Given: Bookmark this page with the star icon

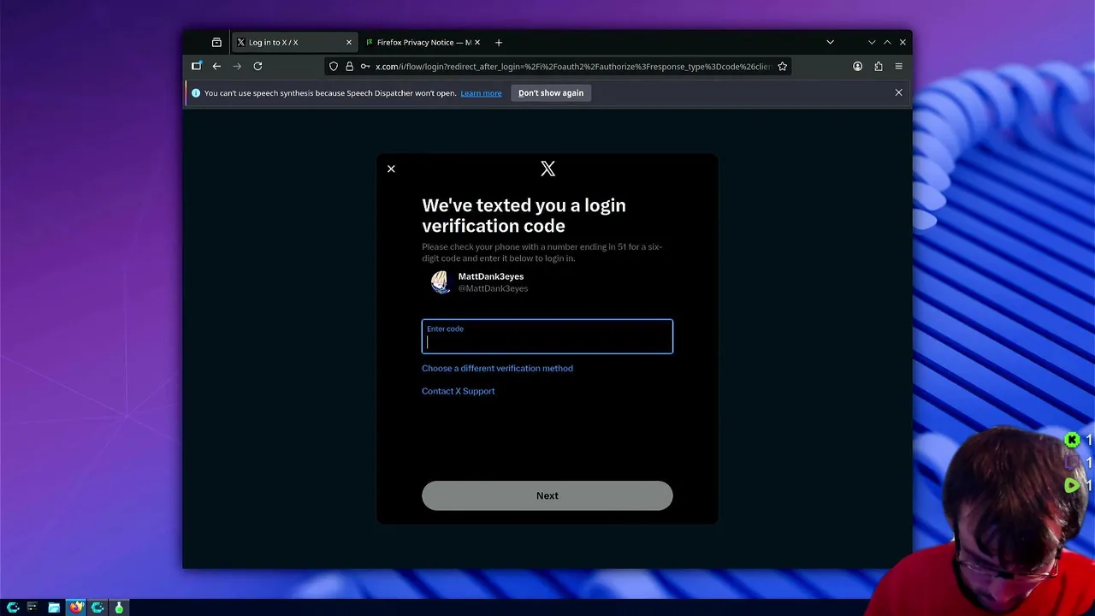Looking at the screenshot, I should (x=782, y=66).
